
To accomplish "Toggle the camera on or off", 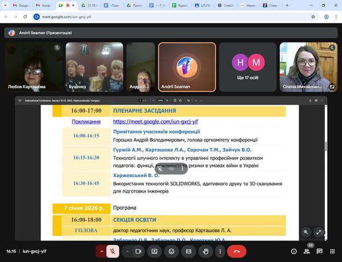I will coord(137,251).
